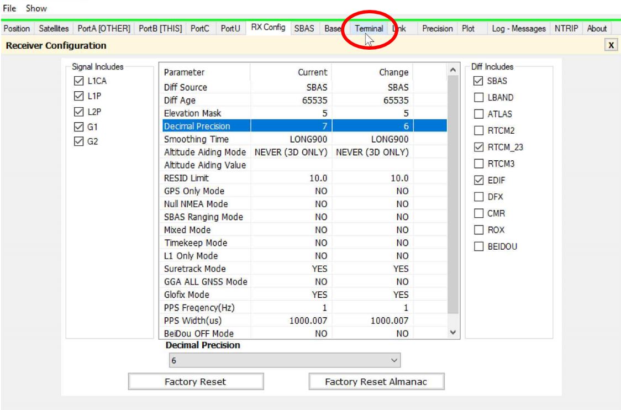Image resolution: width=621 pixels, height=410 pixels.
Task: Uncheck the L1CA signal checkbox
Action: click(79, 81)
